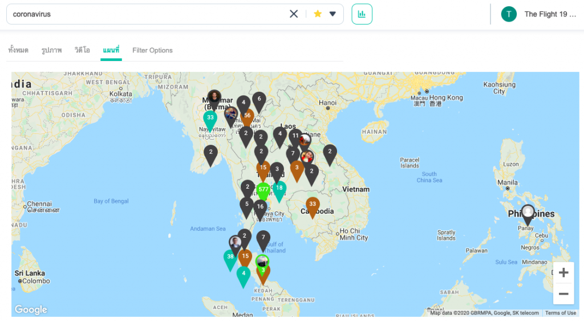Select the dark 6 cluster marker
Viewport: 584px width, 322px height.
pyautogui.click(x=259, y=101)
